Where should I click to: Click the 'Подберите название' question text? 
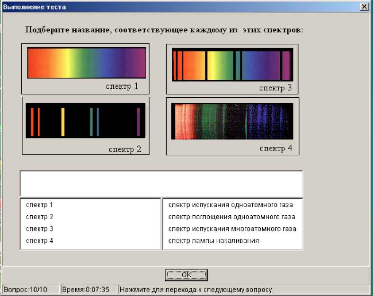[x=164, y=30]
